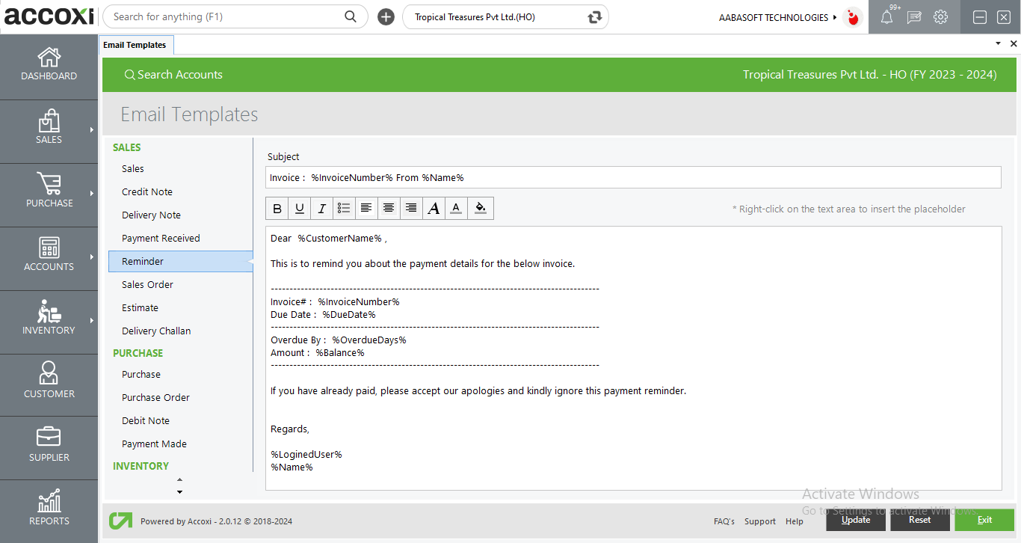Open the Email Templates tab list dropdown

(x=998, y=44)
